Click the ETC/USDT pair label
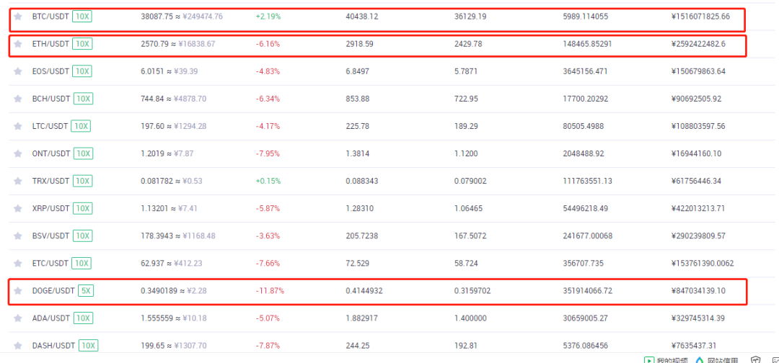 (50, 263)
